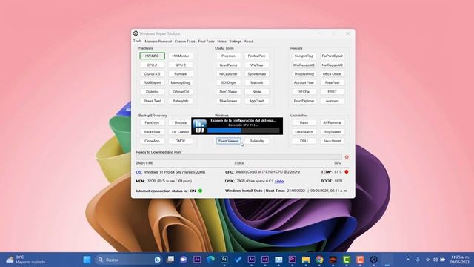Open Proc Explorer button
The height and width of the screenshot is (267, 474).
point(304,101)
